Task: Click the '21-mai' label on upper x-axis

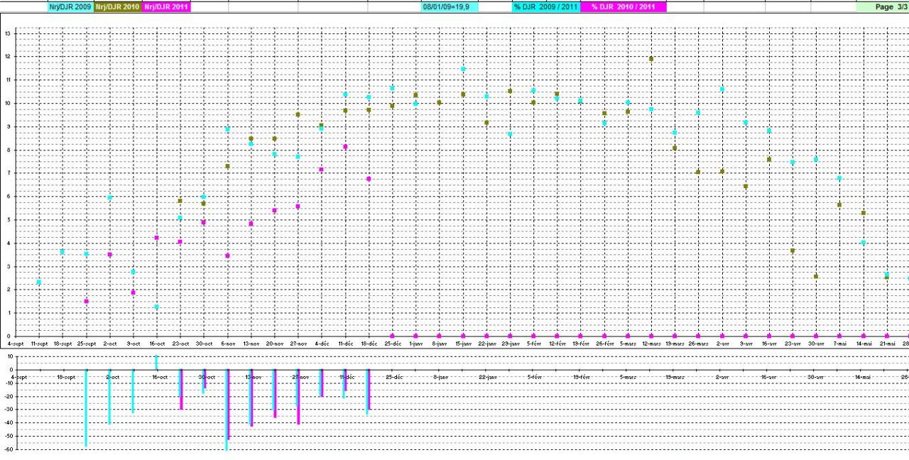Action: pos(887,343)
